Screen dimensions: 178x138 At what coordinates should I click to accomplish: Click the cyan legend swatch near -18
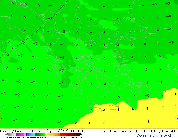(x=34, y=134)
